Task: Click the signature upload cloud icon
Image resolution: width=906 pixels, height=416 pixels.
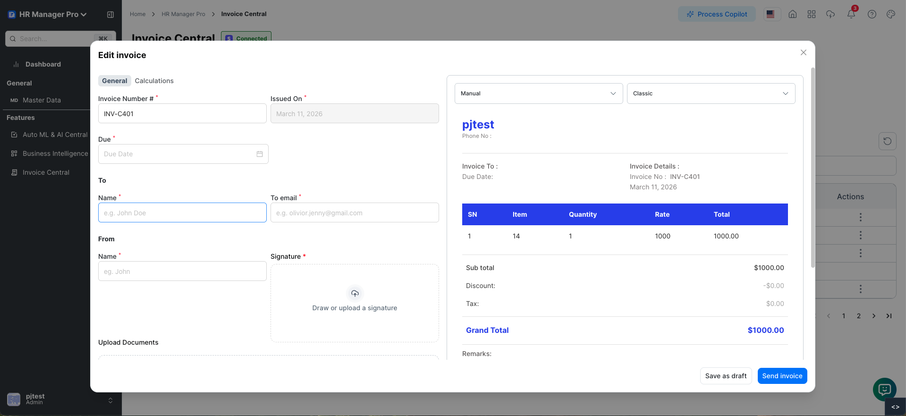Action: [355, 293]
